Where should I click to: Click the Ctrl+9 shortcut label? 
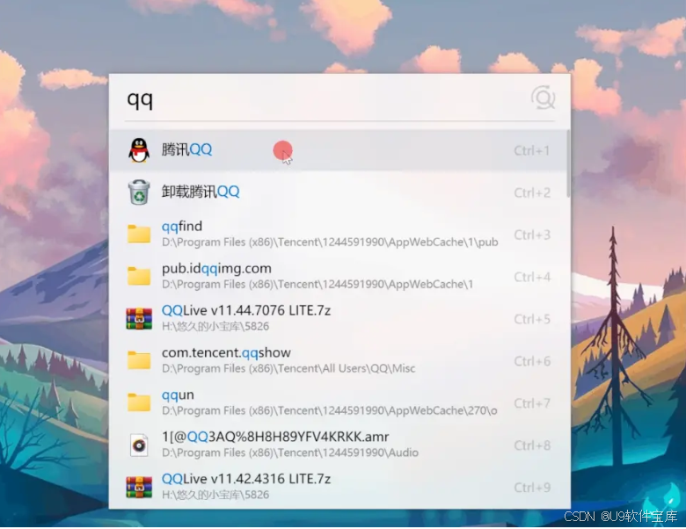click(531, 488)
